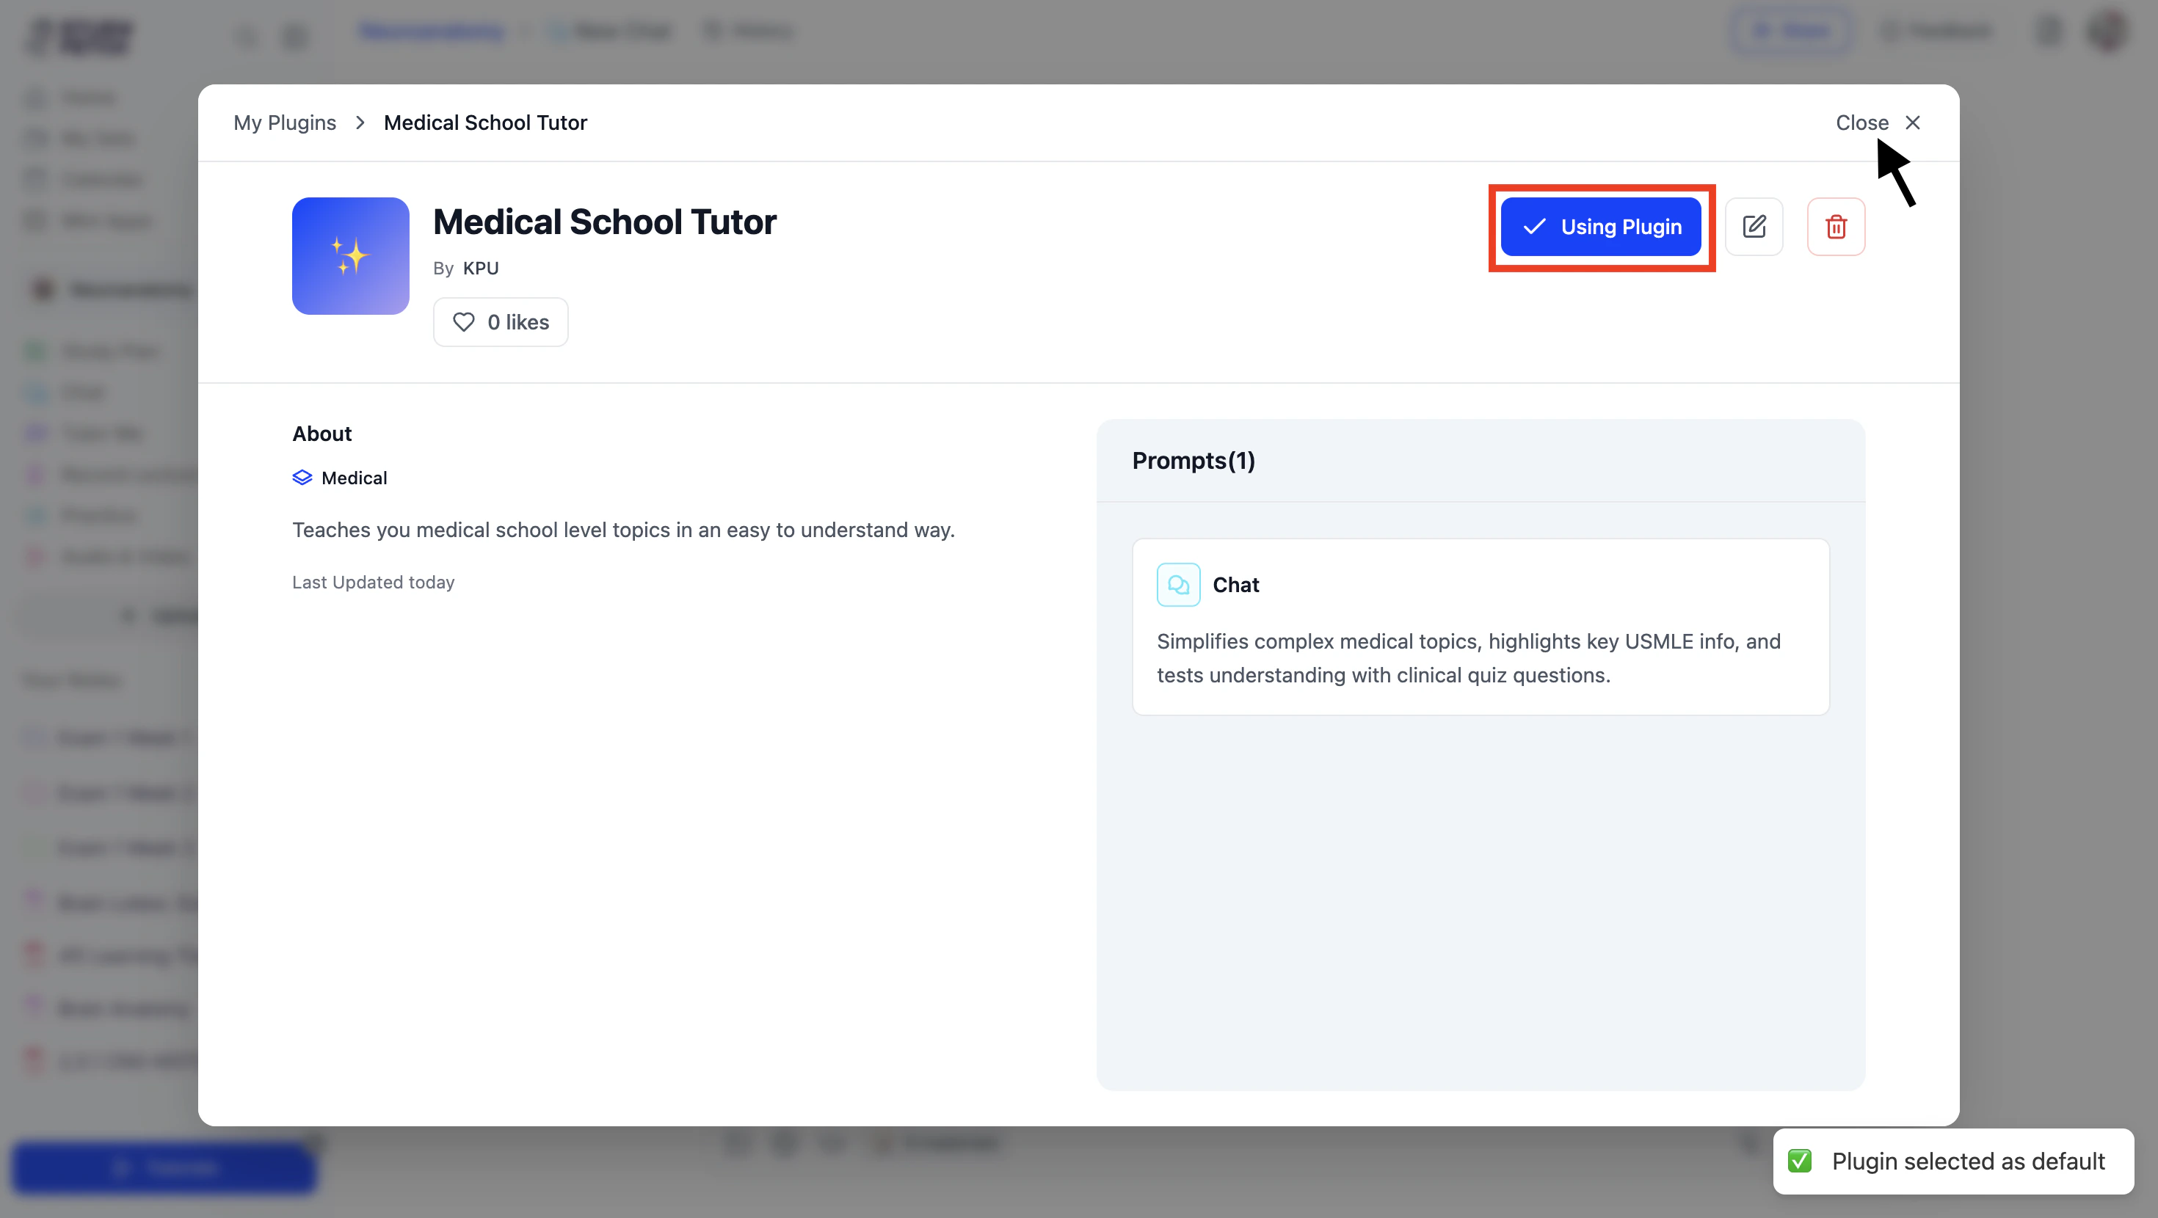Toggle the Using Plugin button
Viewport: 2158px width, 1218px height.
click(x=1600, y=227)
